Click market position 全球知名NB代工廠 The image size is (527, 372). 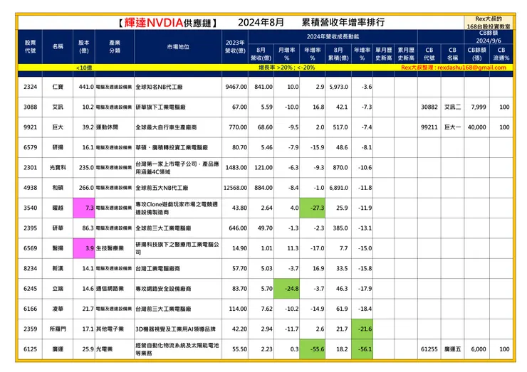pyautogui.click(x=159, y=87)
